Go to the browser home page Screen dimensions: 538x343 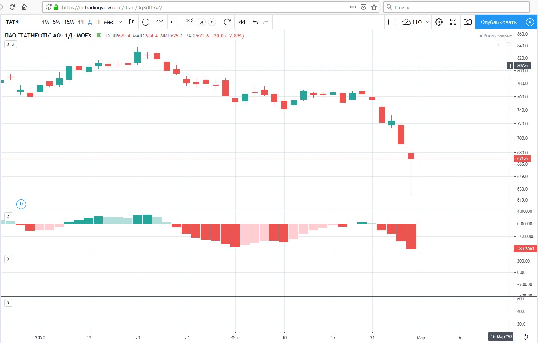click(x=25, y=7)
